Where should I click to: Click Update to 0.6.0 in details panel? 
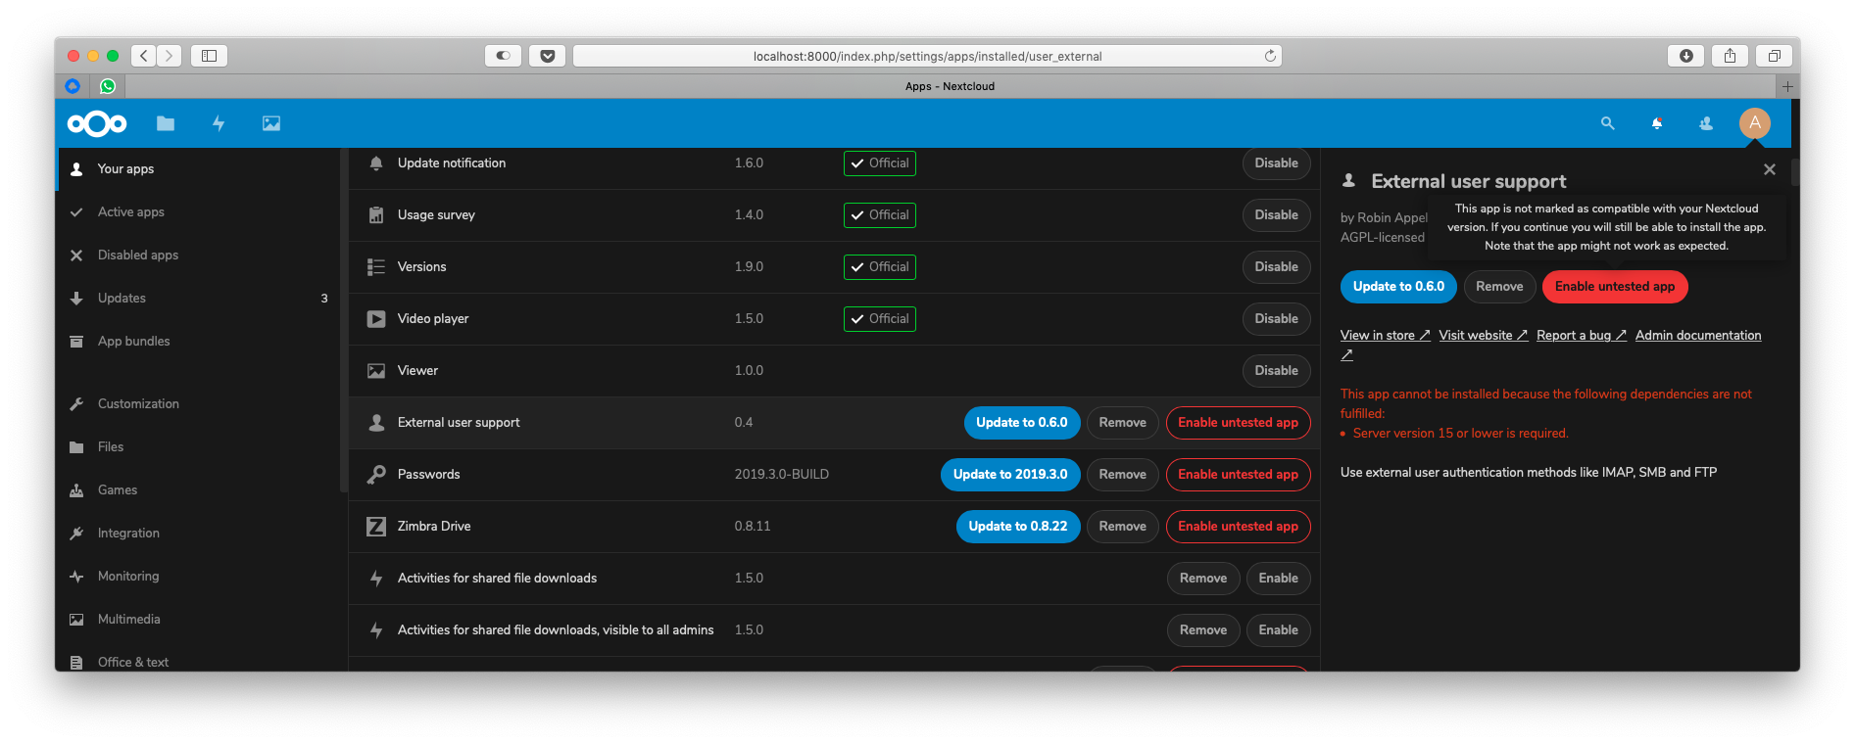point(1398,287)
